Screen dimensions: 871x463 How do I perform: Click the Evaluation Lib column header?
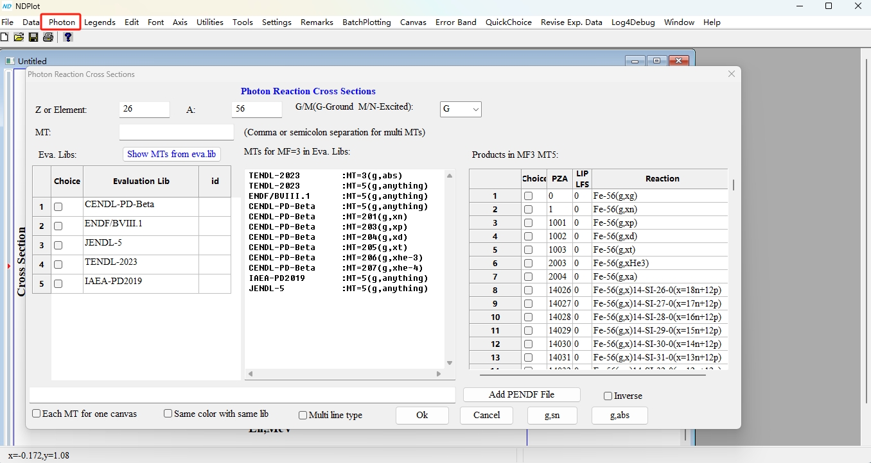141,181
